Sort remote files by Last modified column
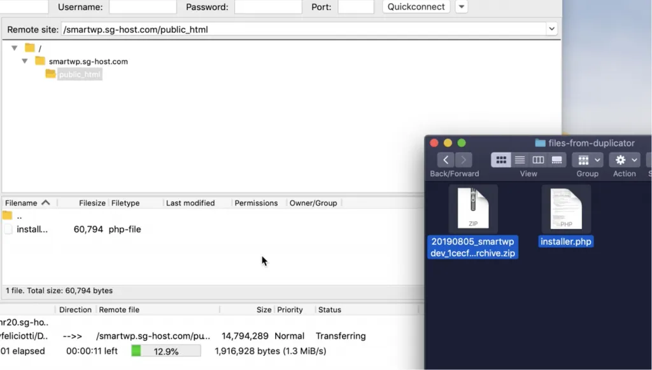 190,202
